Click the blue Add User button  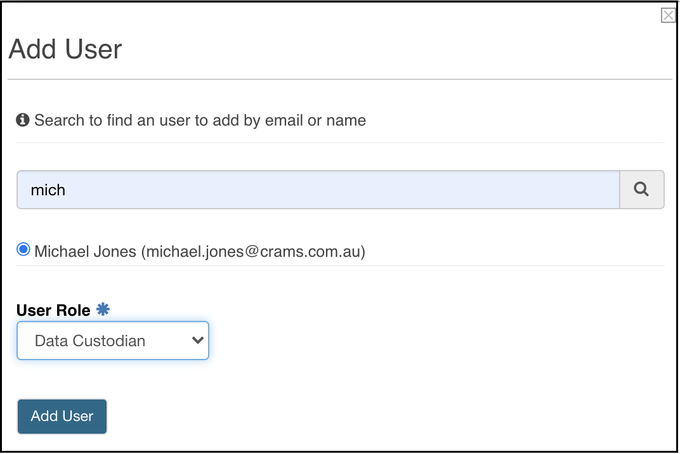[x=62, y=417]
